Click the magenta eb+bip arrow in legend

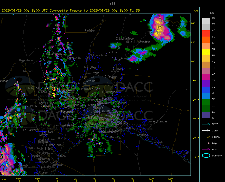point(206,149)
